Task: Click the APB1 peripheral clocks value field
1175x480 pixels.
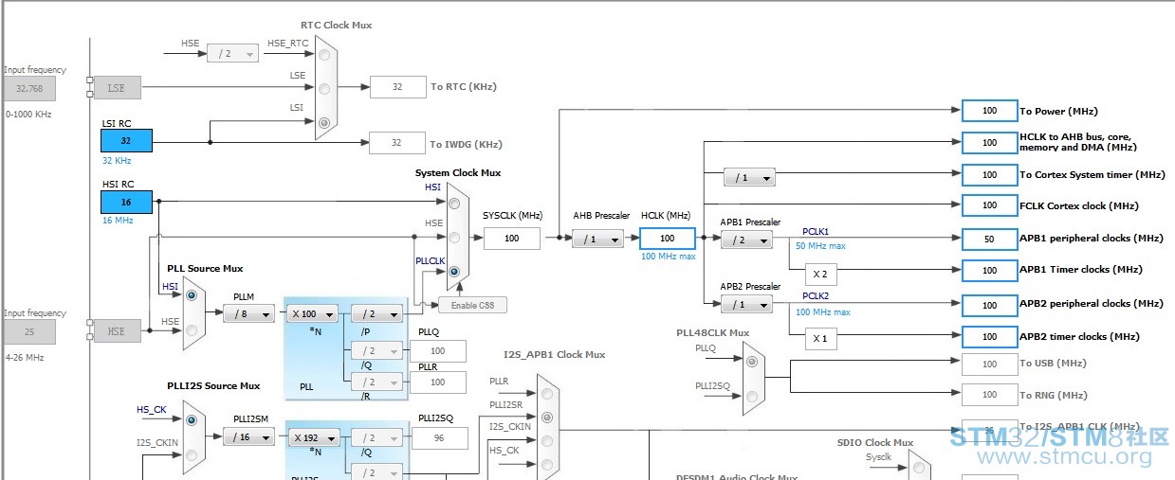Action: tap(989, 239)
